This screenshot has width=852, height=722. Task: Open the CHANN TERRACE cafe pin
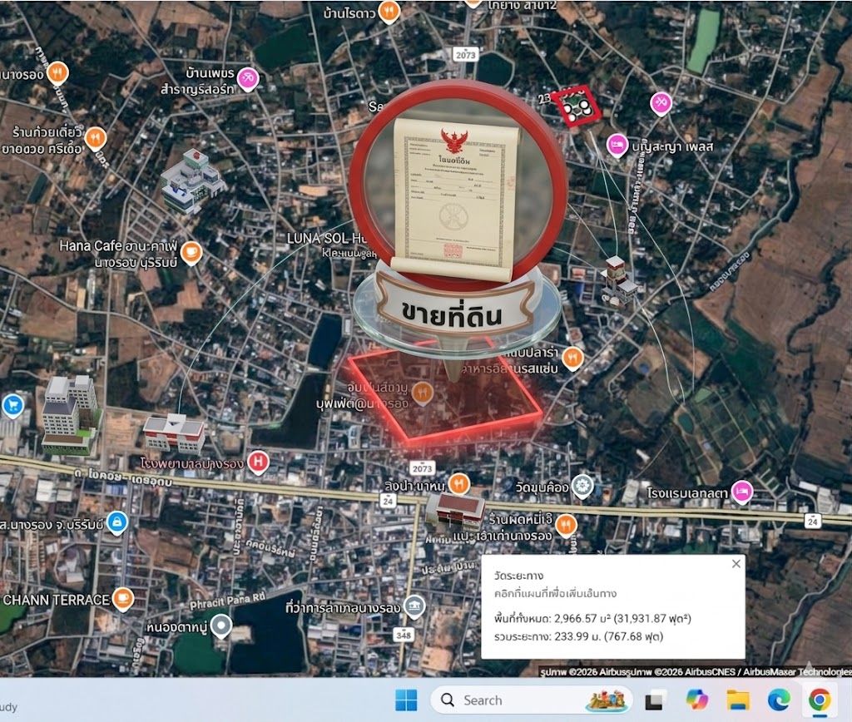123,599
